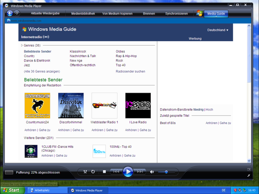Open the Discofoxhimmel station thumbnail
The height and width of the screenshot is (194, 259).
tap(71, 106)
